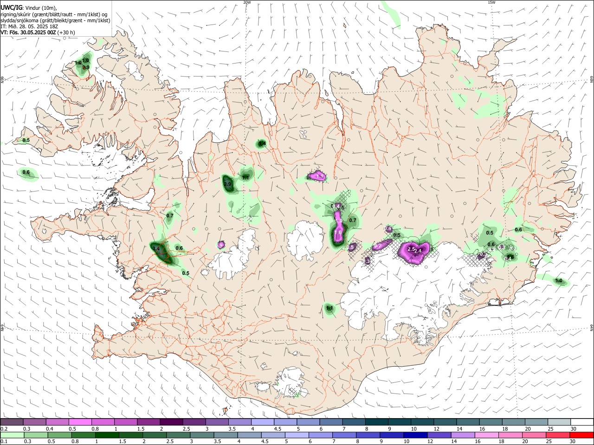Click the 2.4 snowfall value in the purple area

418,251
